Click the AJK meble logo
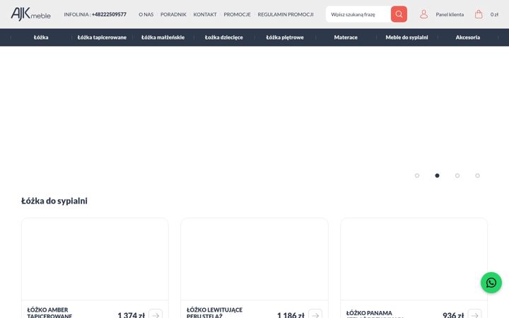The image size is (509, 318). (31, 14)
